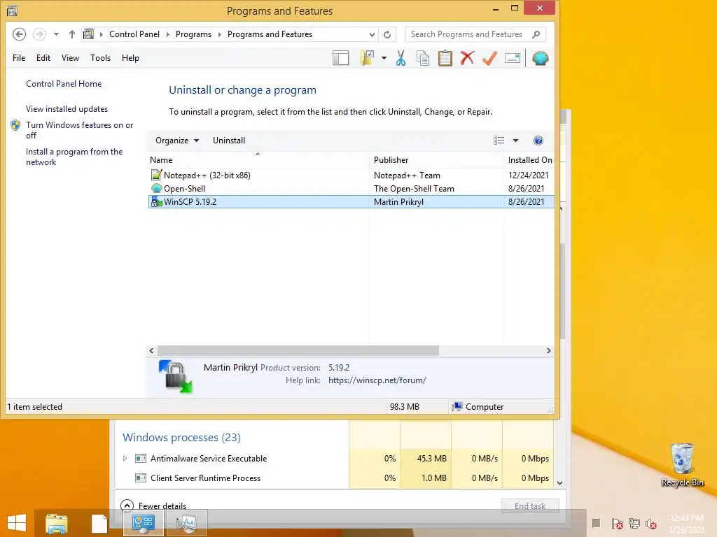Click Task Manager's scroll down arrow

(x=560, y=483)
